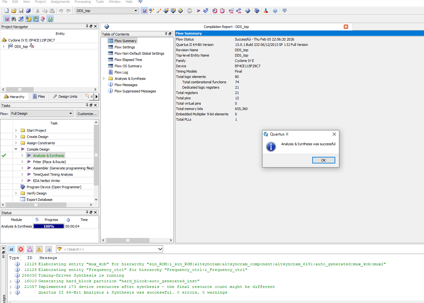The image size is (424, 303).
Task: Toggle the warning messages filter
Action: (x=39, y=249)
